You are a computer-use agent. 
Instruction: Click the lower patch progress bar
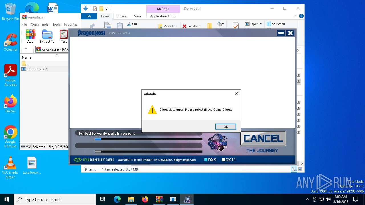(149, 151)
